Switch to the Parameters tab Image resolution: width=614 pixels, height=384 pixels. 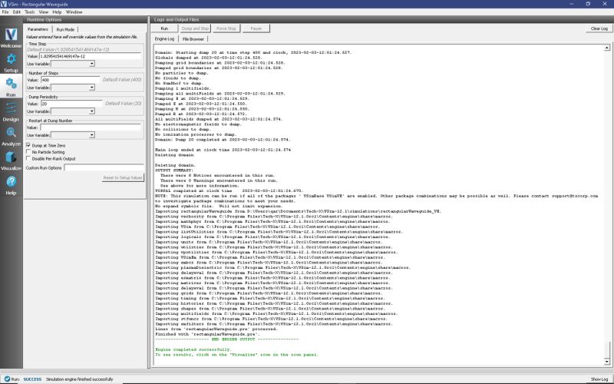[38, 29]
